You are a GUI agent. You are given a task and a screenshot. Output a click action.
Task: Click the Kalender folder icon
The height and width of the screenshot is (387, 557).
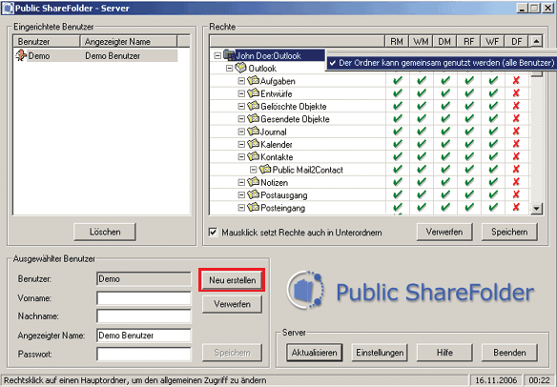254,144
